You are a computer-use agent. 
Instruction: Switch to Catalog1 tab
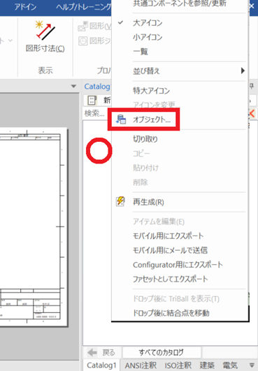[101, 365]
